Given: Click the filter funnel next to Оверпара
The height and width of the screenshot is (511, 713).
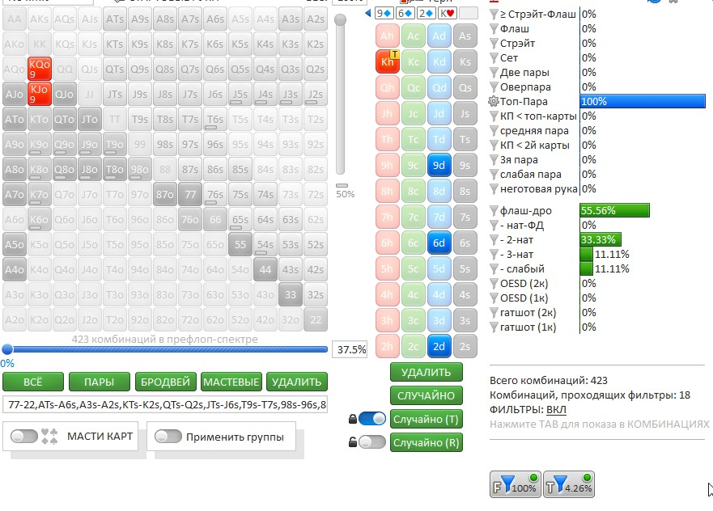Looking at the screenshot, I should [x=494, y=87].
